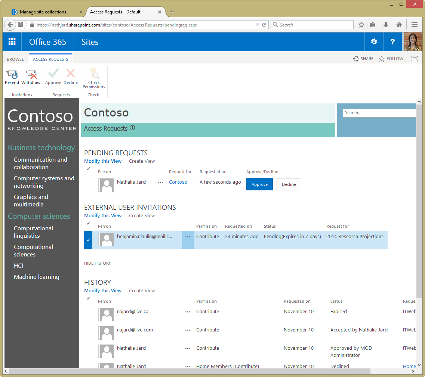Open Computer sciences navigation heading
Image resolution: width=425 pixels, height=377 pixels.
pyautogui.click(x=39, y=216)
